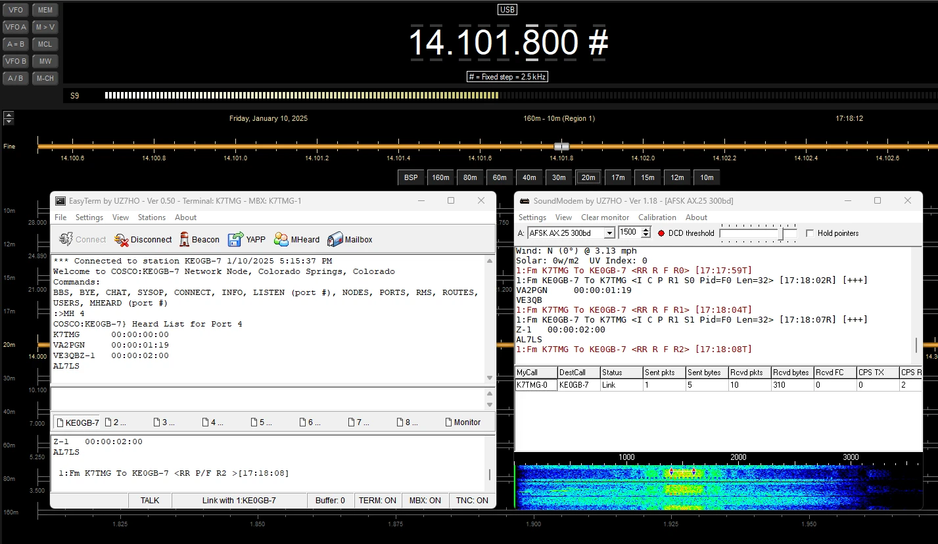
Task: Open the Mailbox tool
Action: coord(335,240)
